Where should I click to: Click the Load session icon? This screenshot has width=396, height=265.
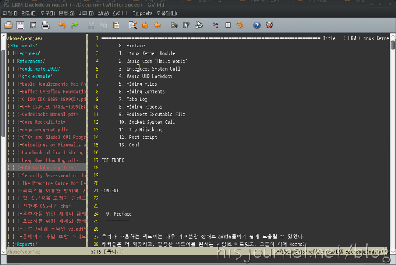coord(174,25)
